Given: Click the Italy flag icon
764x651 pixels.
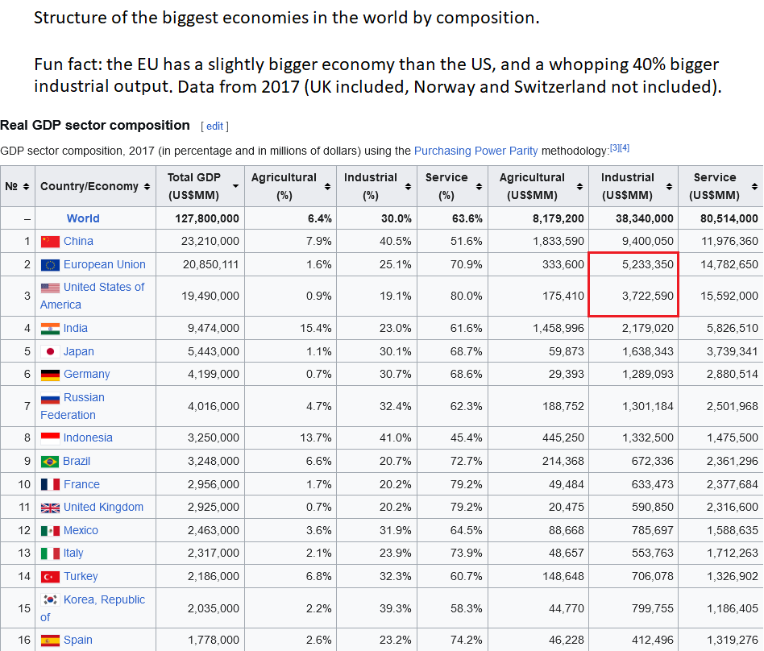Looking at the screenshot, I should 50,554.
